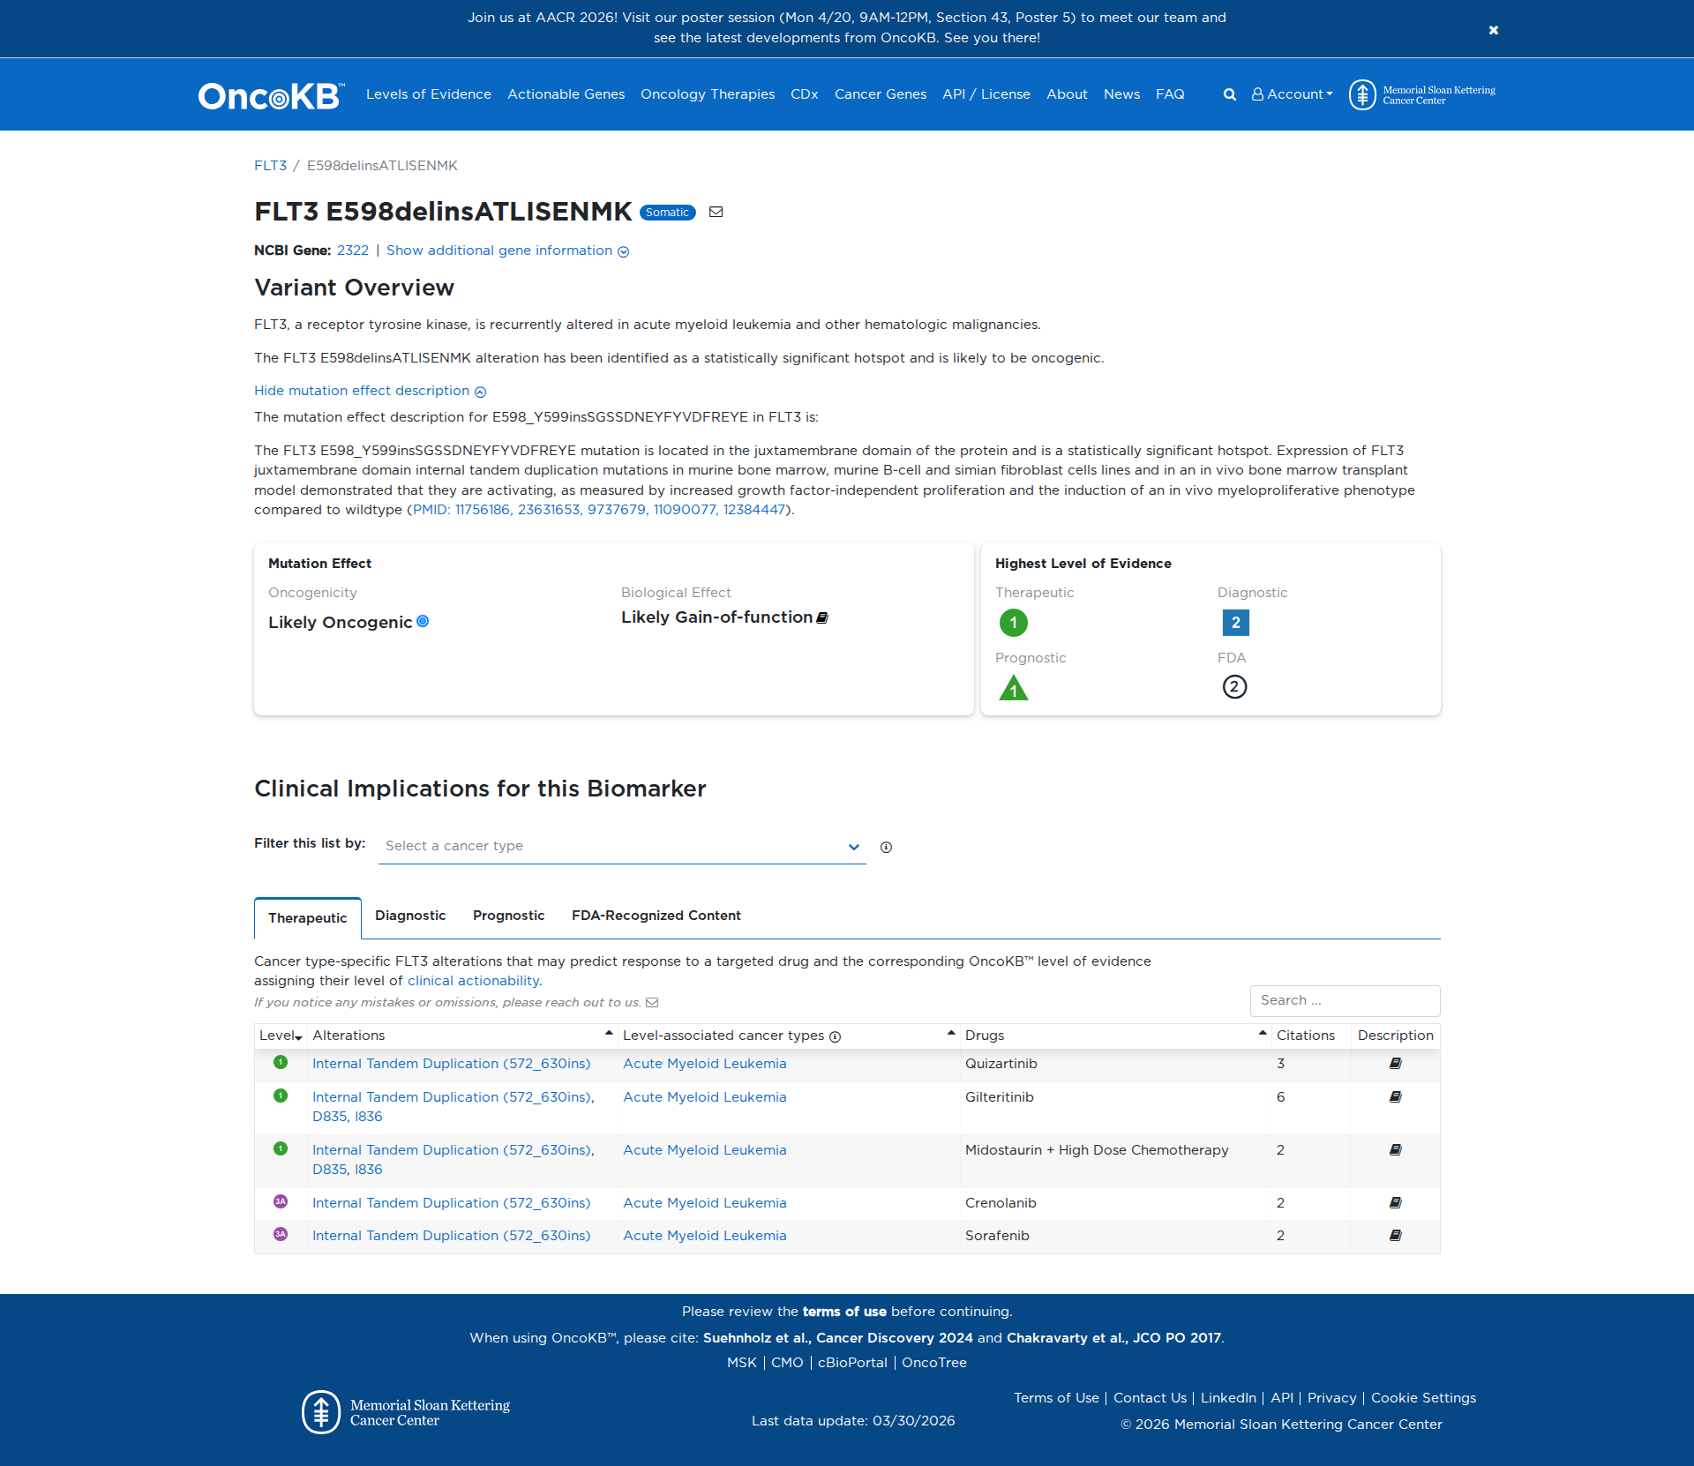
Task: Sort table by Level column
Action: (x=281, y=1036)
